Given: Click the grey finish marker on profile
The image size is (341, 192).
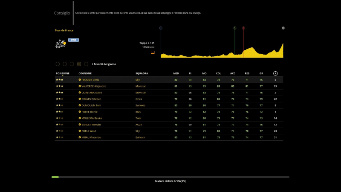Looking at the screenshot, I should tap(283, 28).
